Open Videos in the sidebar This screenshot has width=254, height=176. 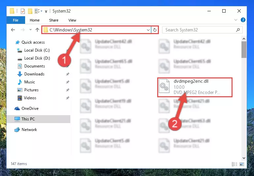pos(30,98)
